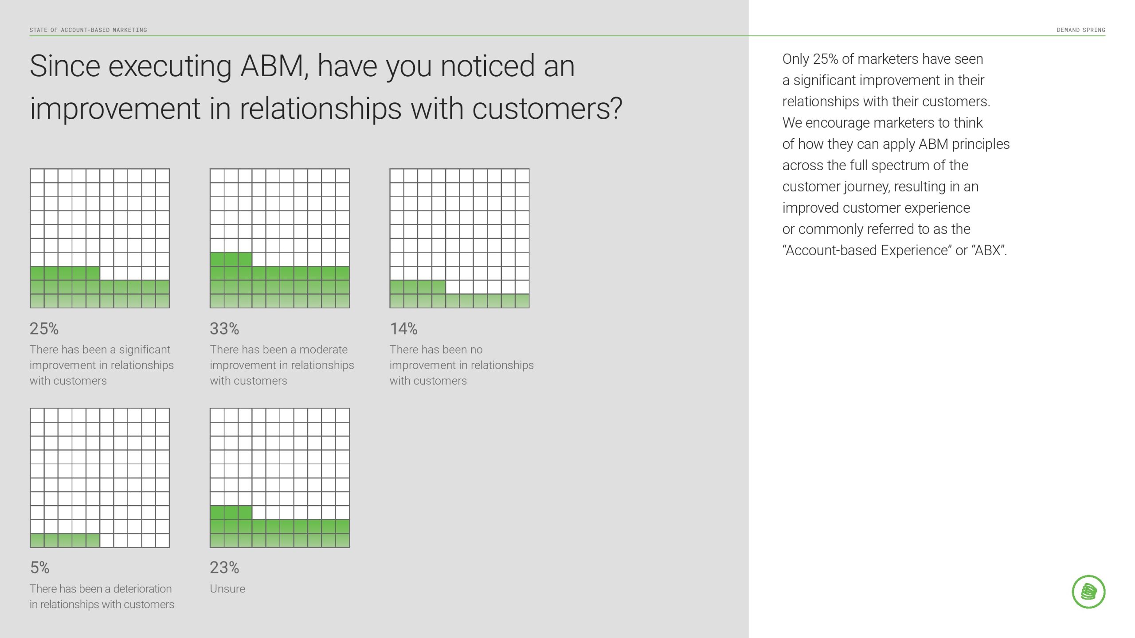Click the 23% percentage figure

(x=224, y=568)
